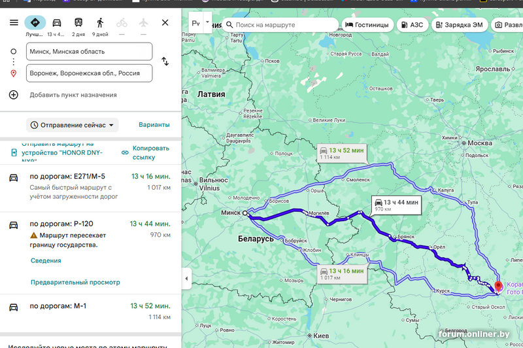Add a destination via plus icon
This screenshot has width=523, height=348.
[x=13, y=95]
